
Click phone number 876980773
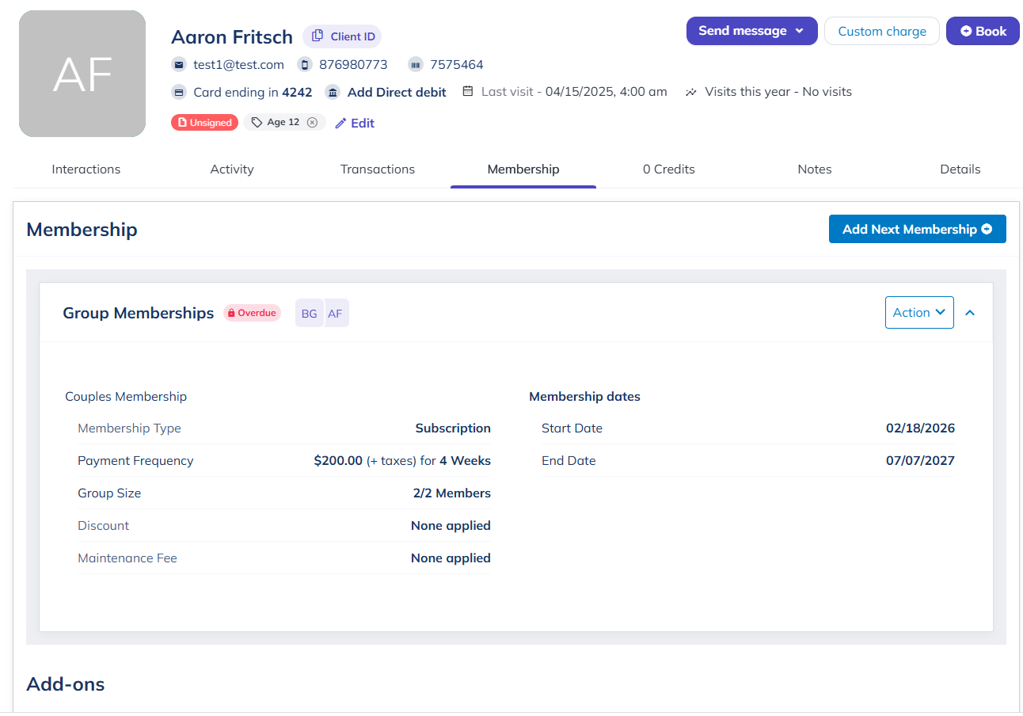(353, 65)
